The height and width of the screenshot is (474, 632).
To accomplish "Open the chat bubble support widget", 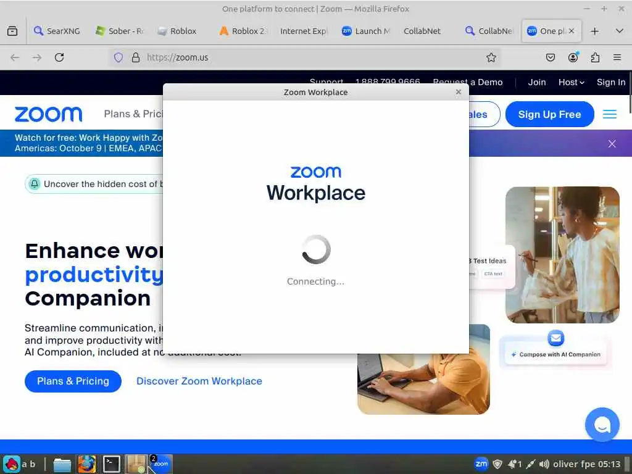I will 602,425.
